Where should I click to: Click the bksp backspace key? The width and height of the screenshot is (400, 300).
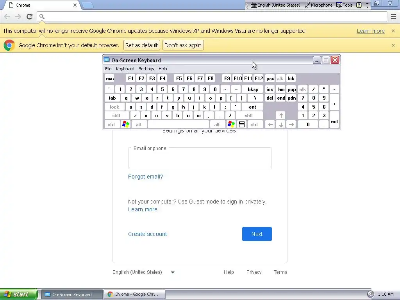(x=253, y=89)
